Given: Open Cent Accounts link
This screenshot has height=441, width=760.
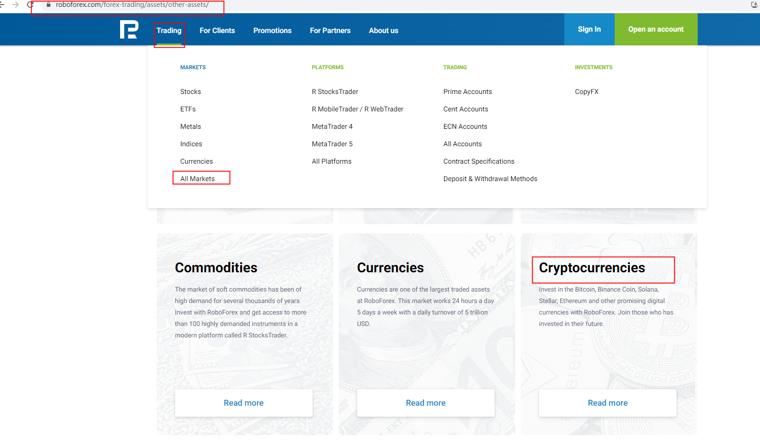Looking at the screenshot, I should tap(466, 109).
